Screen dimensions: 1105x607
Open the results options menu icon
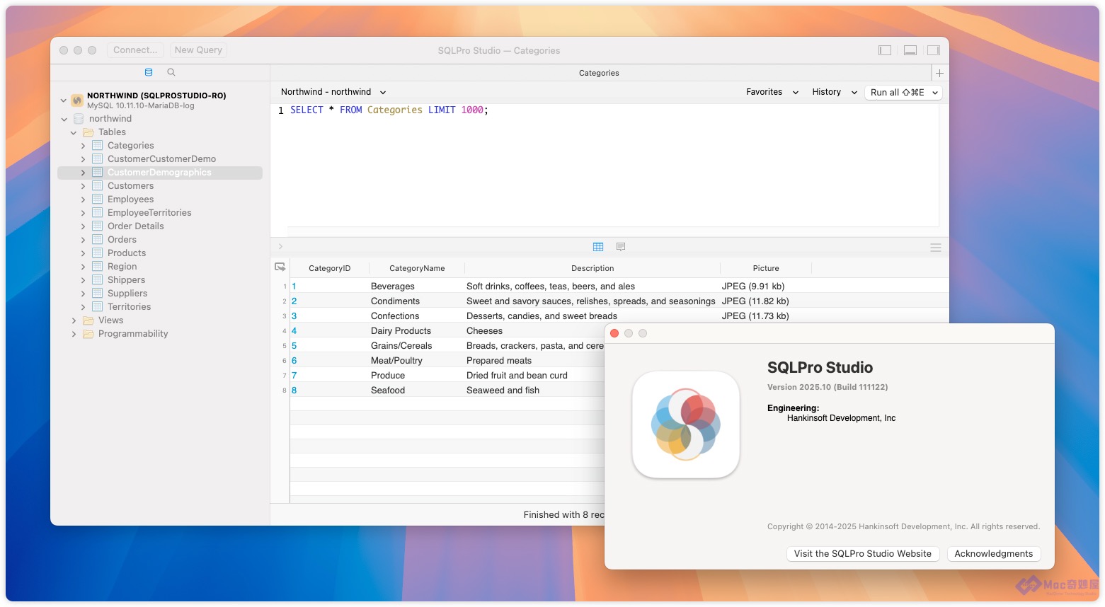pyautogui.click(x=935, y=248)
